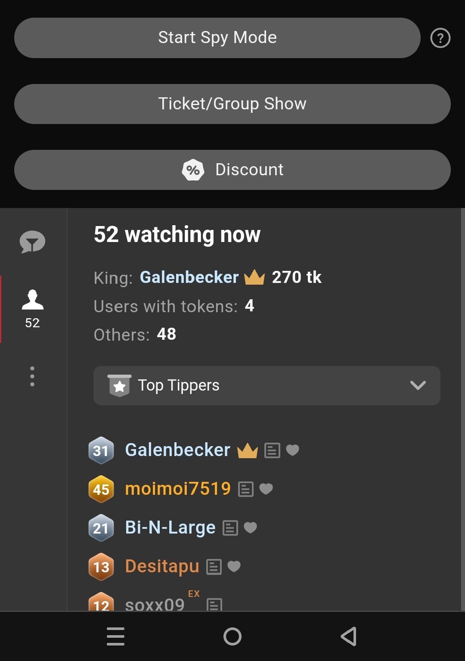Click the Top Tippers chevron arrow

click(x=418, y=385)
